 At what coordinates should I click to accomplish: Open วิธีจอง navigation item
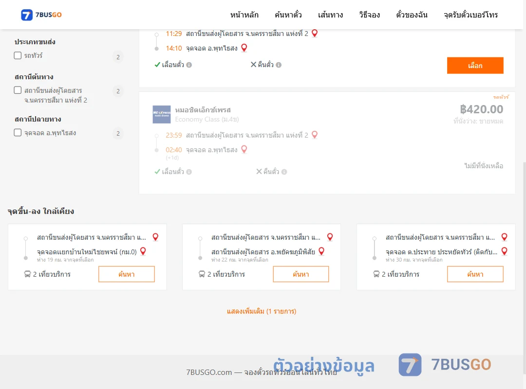pyautogui.click(x=369, y=15)
